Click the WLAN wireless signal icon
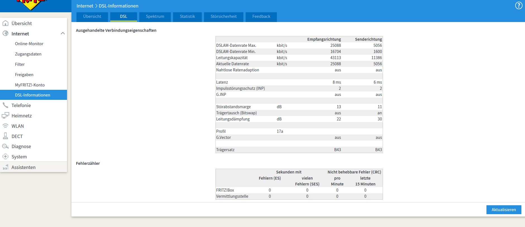This screenshot has height=227, width=525. [x=5, y=126]
